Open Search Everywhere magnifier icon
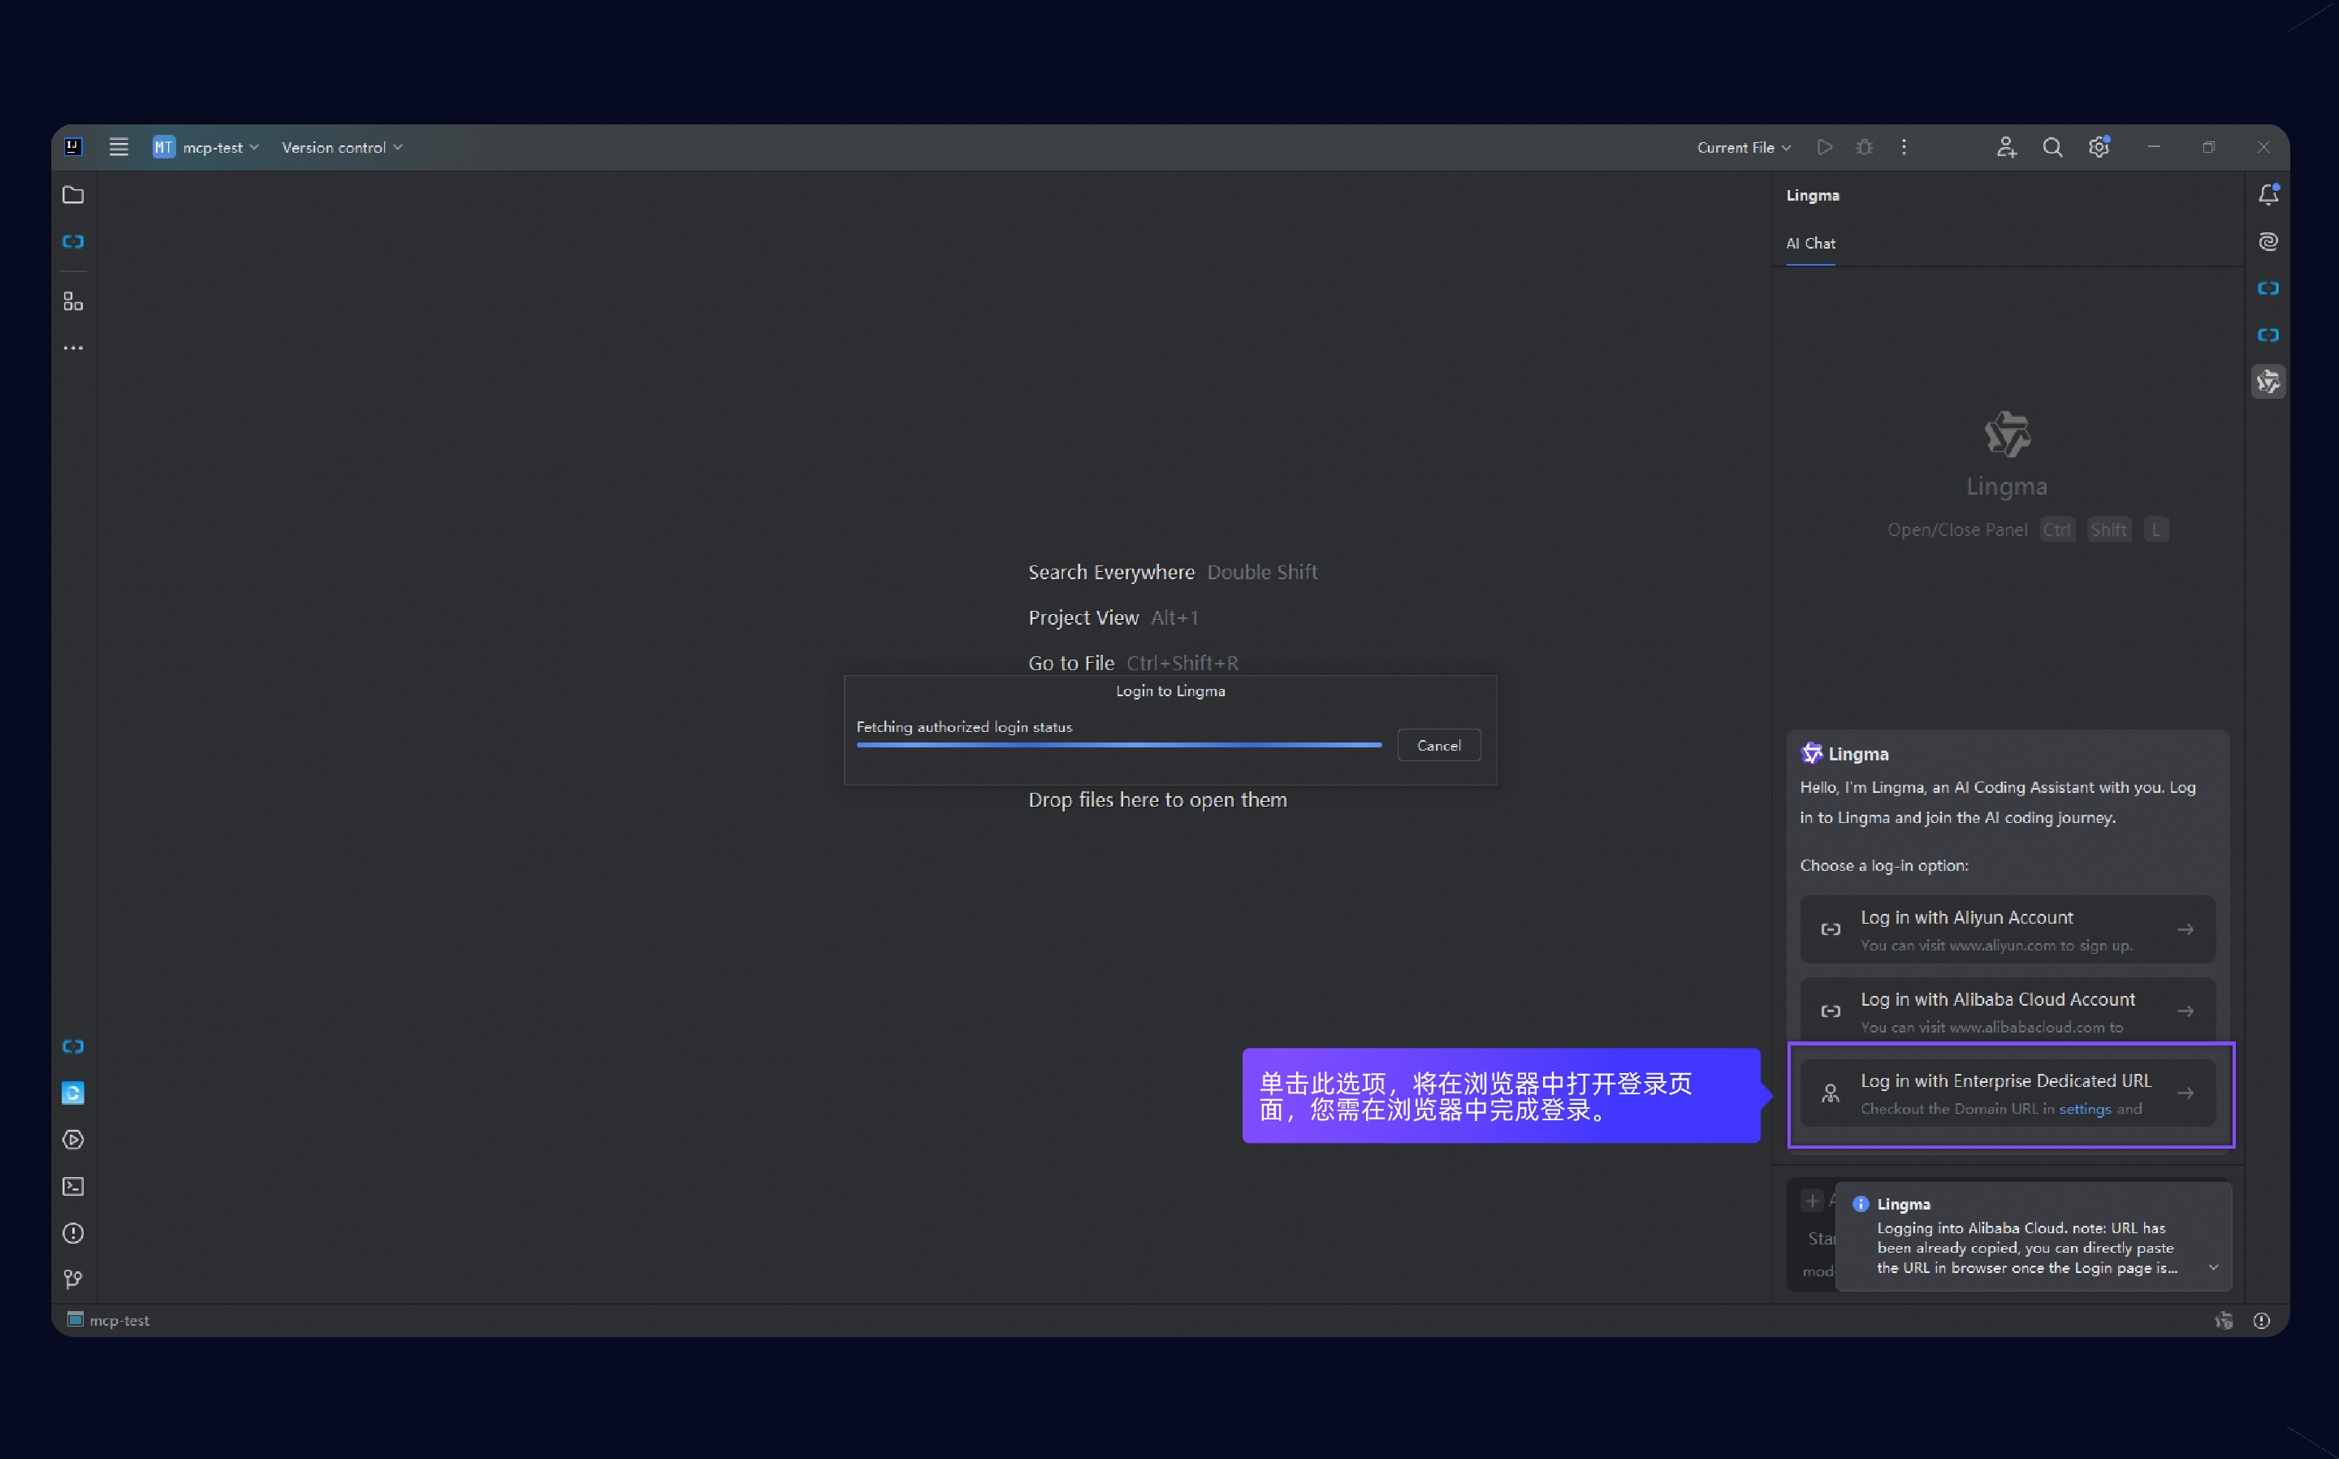This screenshot has width=2339, height=1459. [2052, 147]
